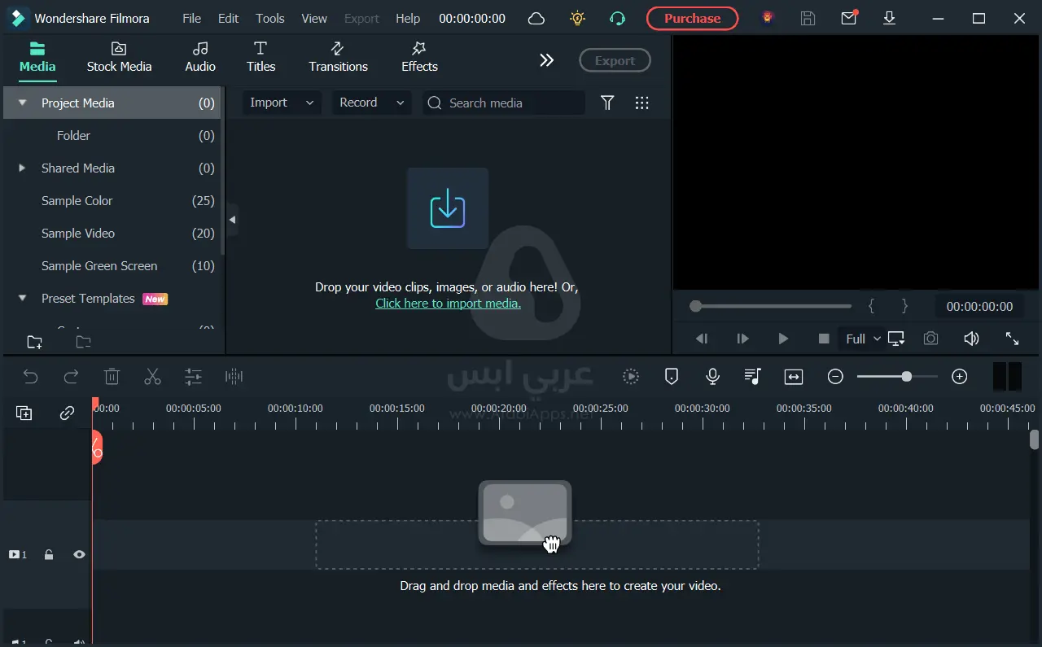Viewport: 1042px width, 647px height.
Task: Click the Undo arrow icon
Action: click(30, 376)
